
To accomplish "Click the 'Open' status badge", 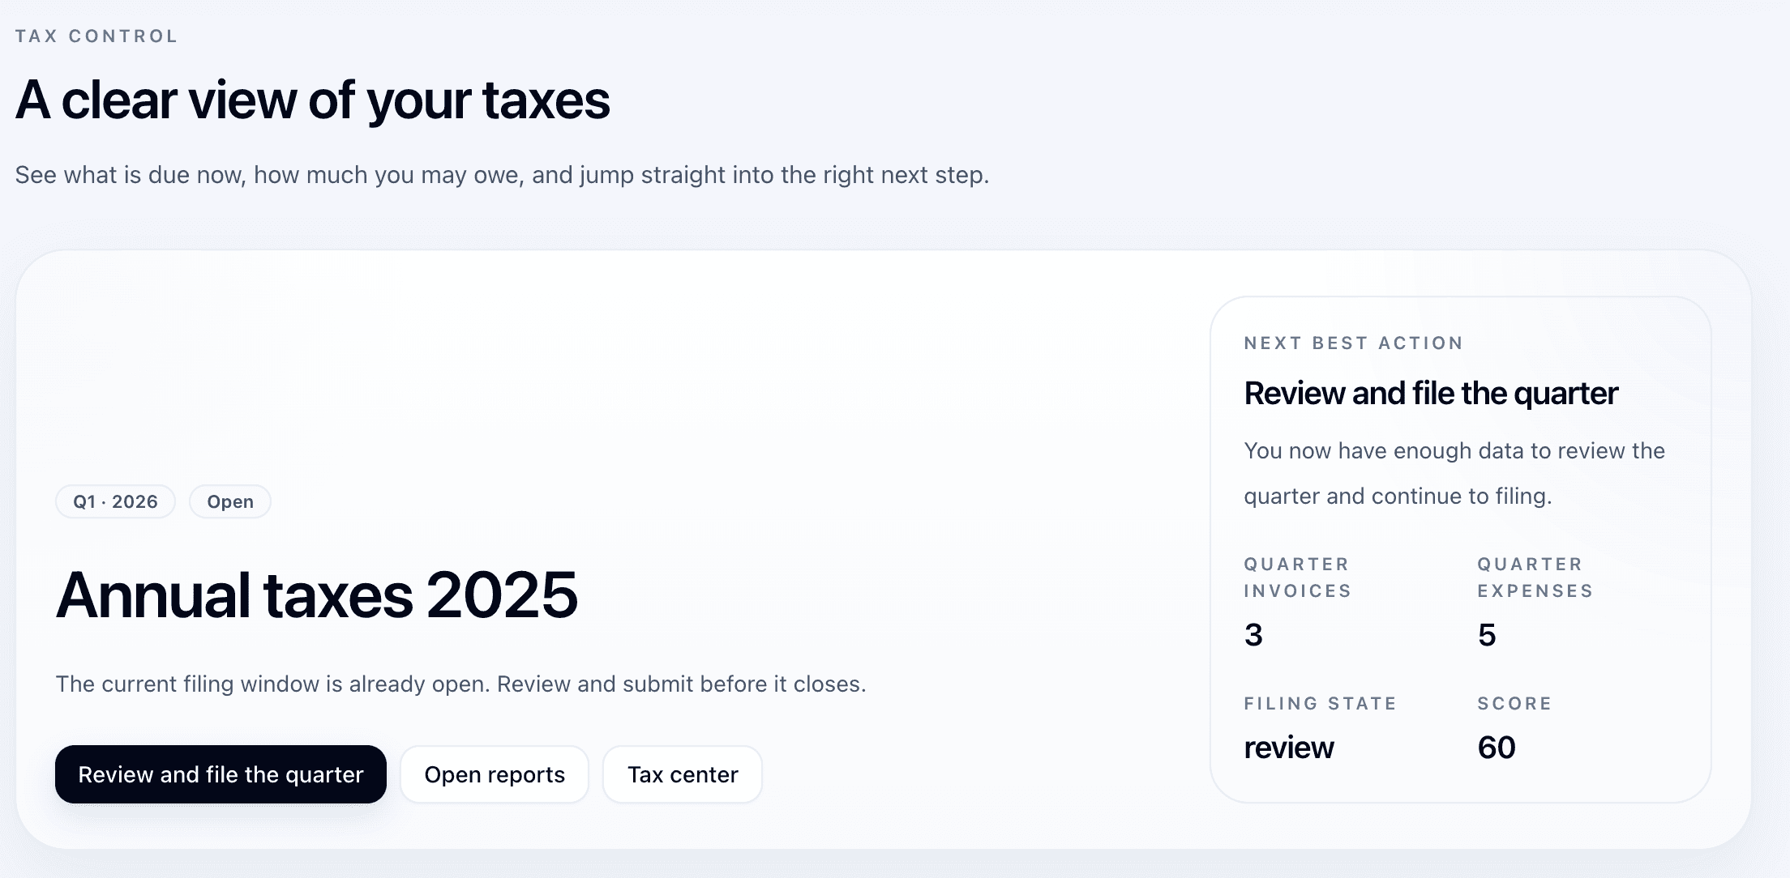I will tap(229, 501).
